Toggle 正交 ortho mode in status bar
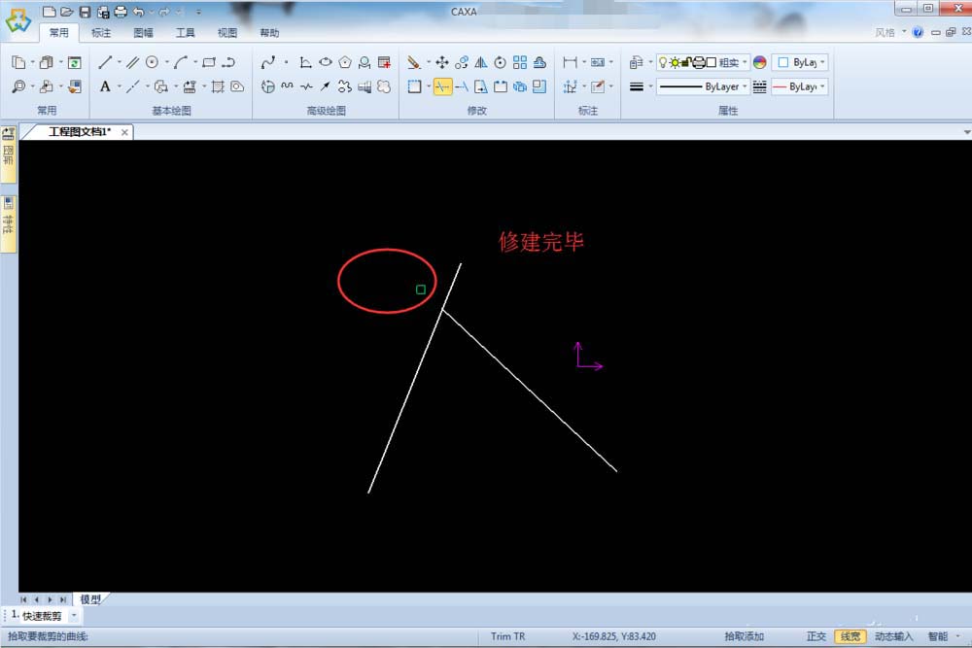 tap(817, 635)
